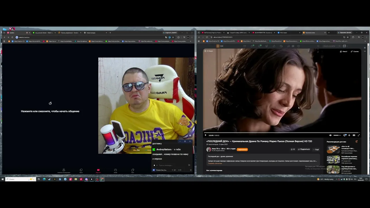Open the weather widget showing 33°C
370x208 pixels.
[x=325, y=179]
